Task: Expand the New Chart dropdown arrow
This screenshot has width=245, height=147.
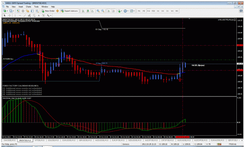Action: click(7, 11)
